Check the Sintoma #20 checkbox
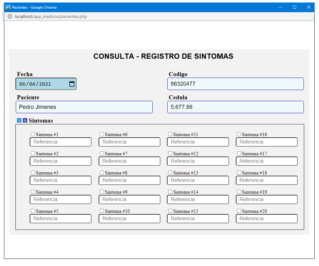 [239, 211]
